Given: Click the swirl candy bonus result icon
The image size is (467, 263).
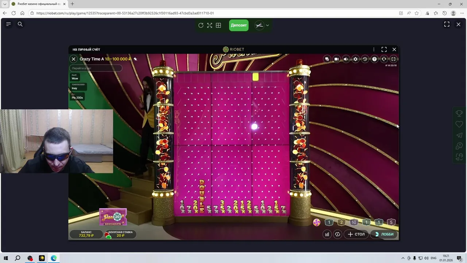Looking at the screenshot, I should pyautogui.click(x=317, y=222).
